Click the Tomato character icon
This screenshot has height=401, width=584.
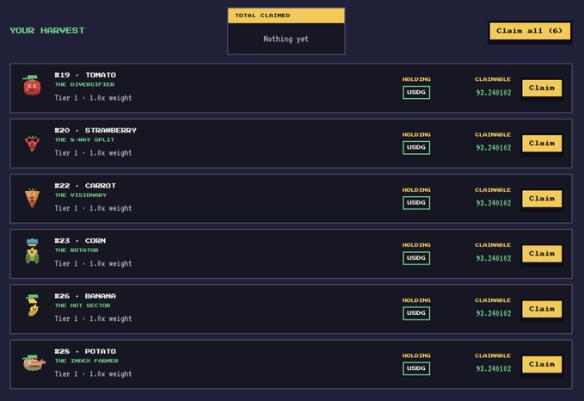tap(32, 85)
